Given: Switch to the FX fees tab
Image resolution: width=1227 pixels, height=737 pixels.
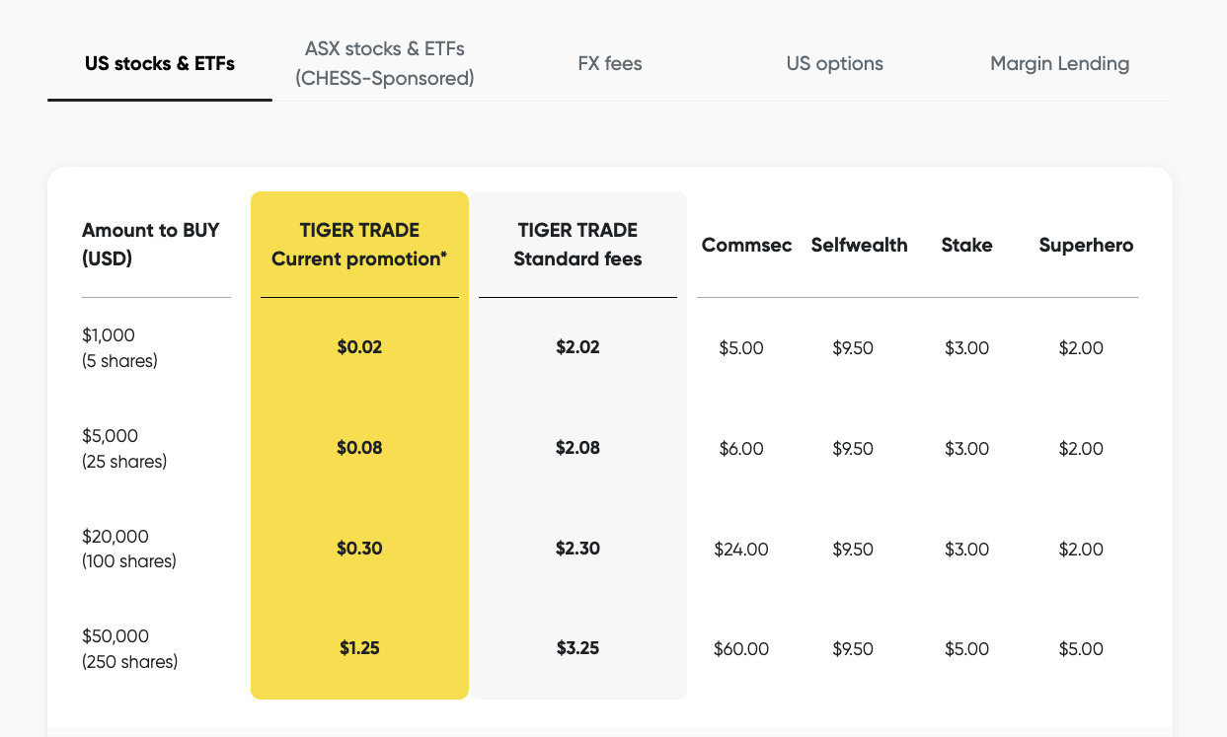Looking at the screenshot, I should (610, 64).
